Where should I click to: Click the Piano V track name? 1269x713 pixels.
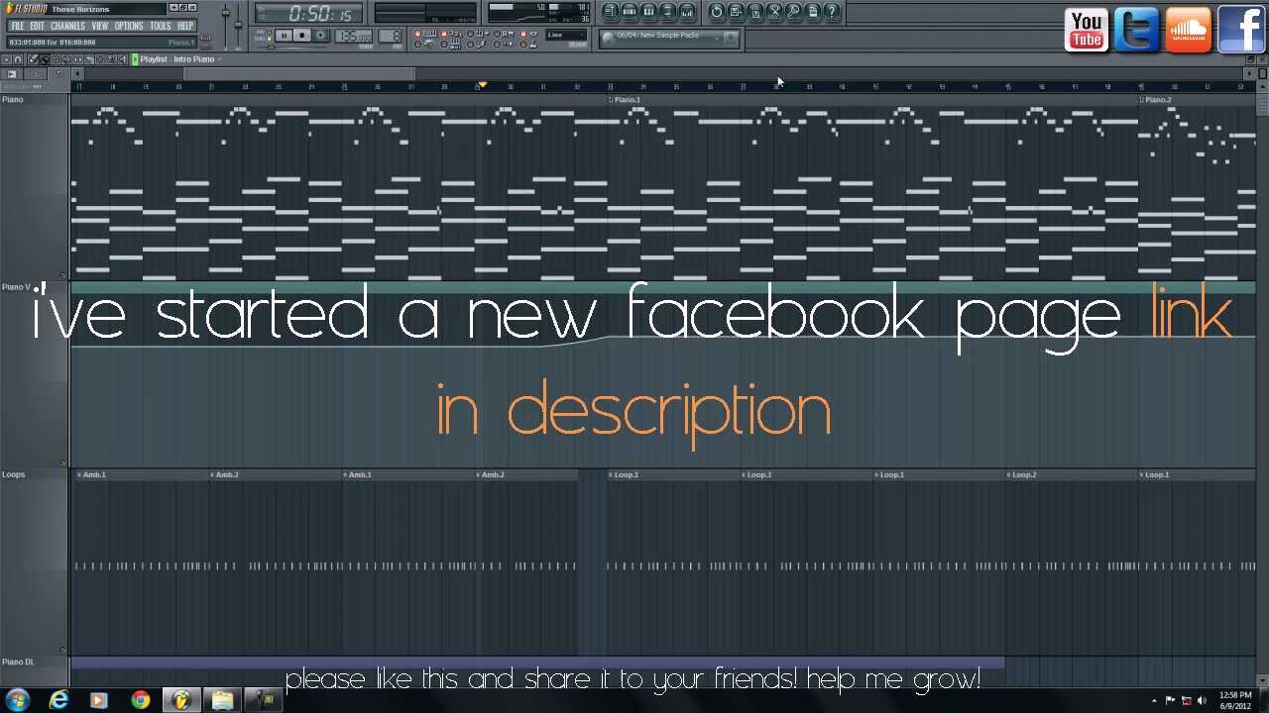tap(17, 287)
